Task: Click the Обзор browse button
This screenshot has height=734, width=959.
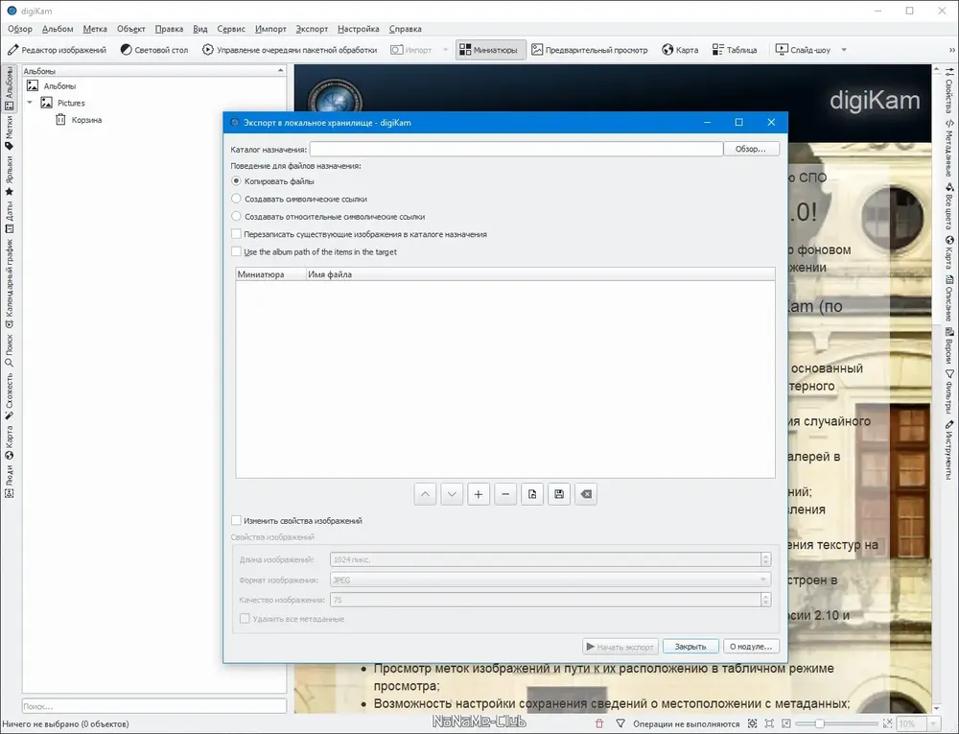Action: click(751, 149)
